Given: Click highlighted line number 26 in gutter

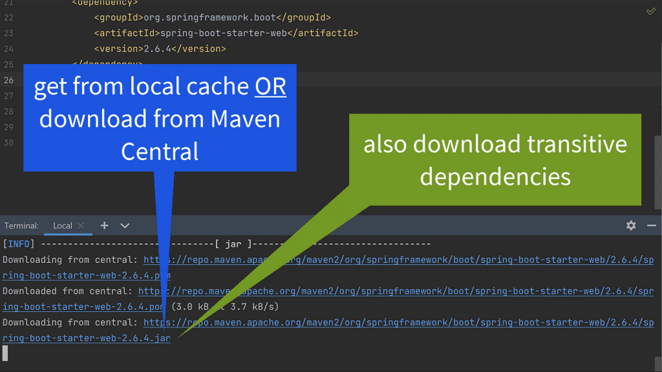Looking at the screenshot, I should pyautogui.click(x=8, y=80).
